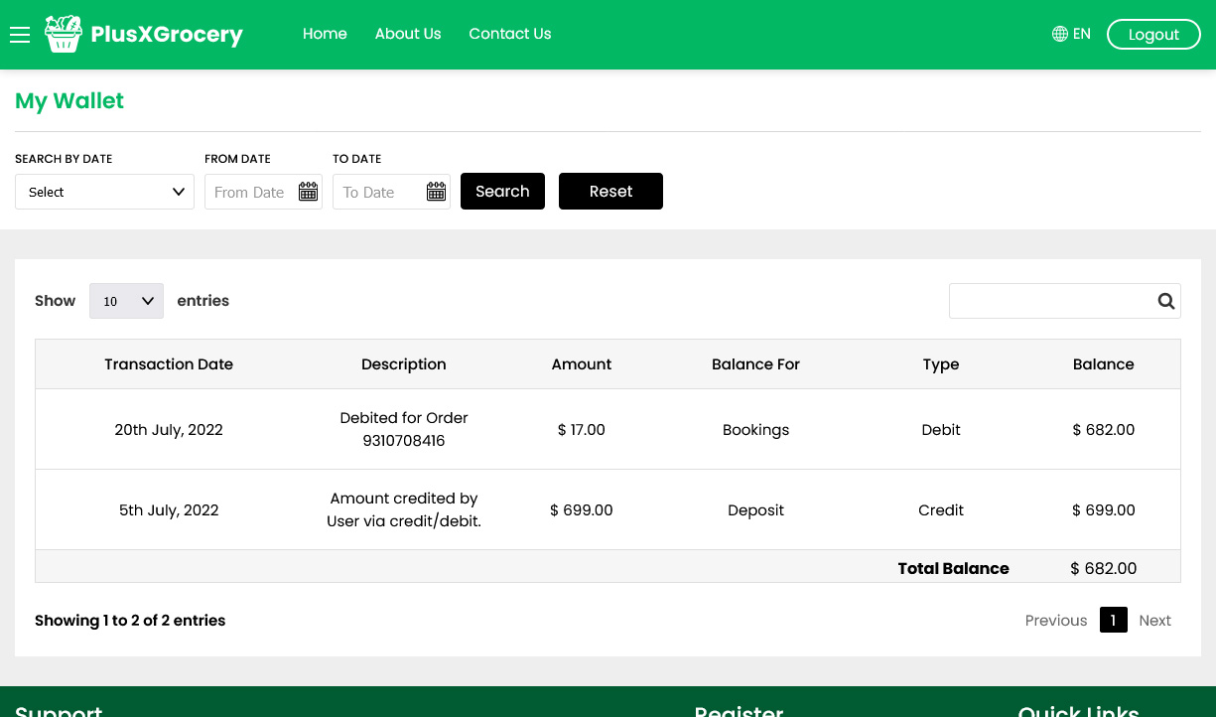Click the Amount credited by User description

coord(404,509)
